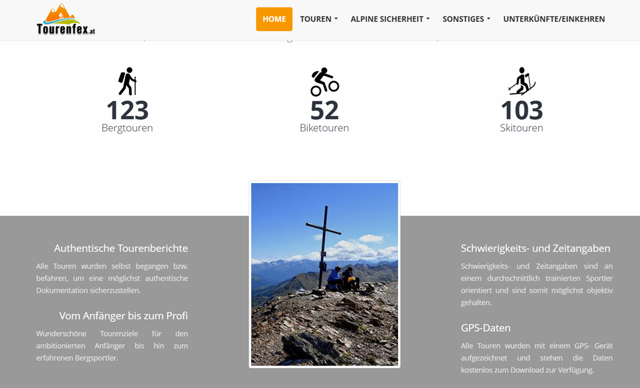Click the 103 Skitouren counter number
Viewport: 640px width, 388px height.
(x=521, y=111)
